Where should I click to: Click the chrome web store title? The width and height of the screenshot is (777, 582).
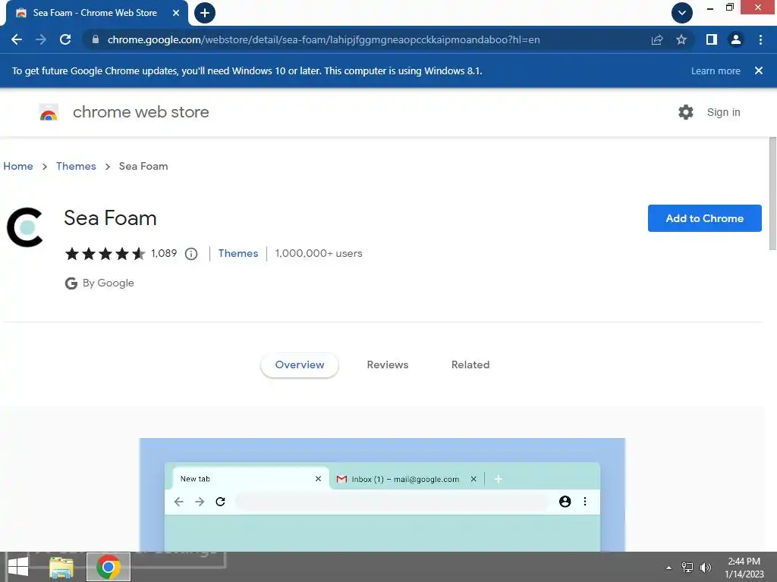tap(140, 112)
